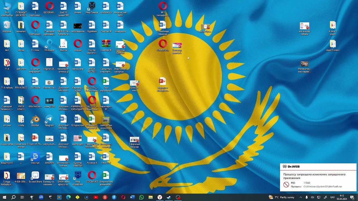
Task: Open Steam from the taskbar
Action: (169, 197)
